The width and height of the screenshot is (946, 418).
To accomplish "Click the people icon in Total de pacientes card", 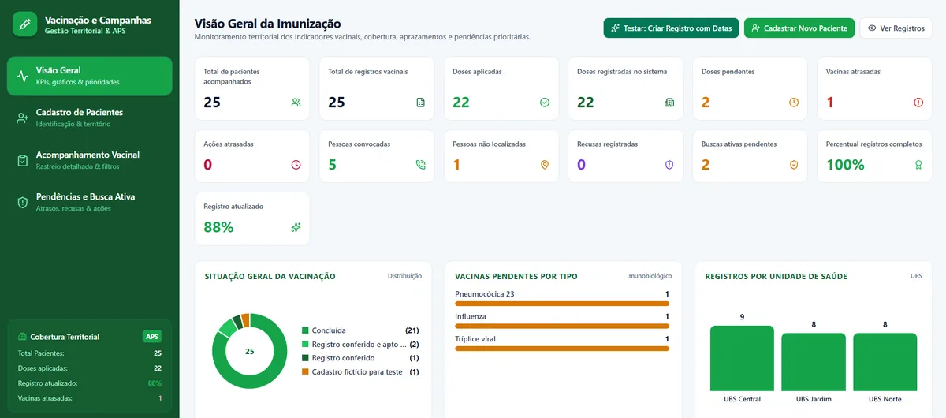I will (x=296, y=102).
